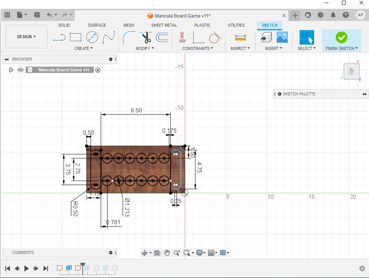
Task: Select the Center Diameter Circle tool
Action: click(x=91, y=37)
